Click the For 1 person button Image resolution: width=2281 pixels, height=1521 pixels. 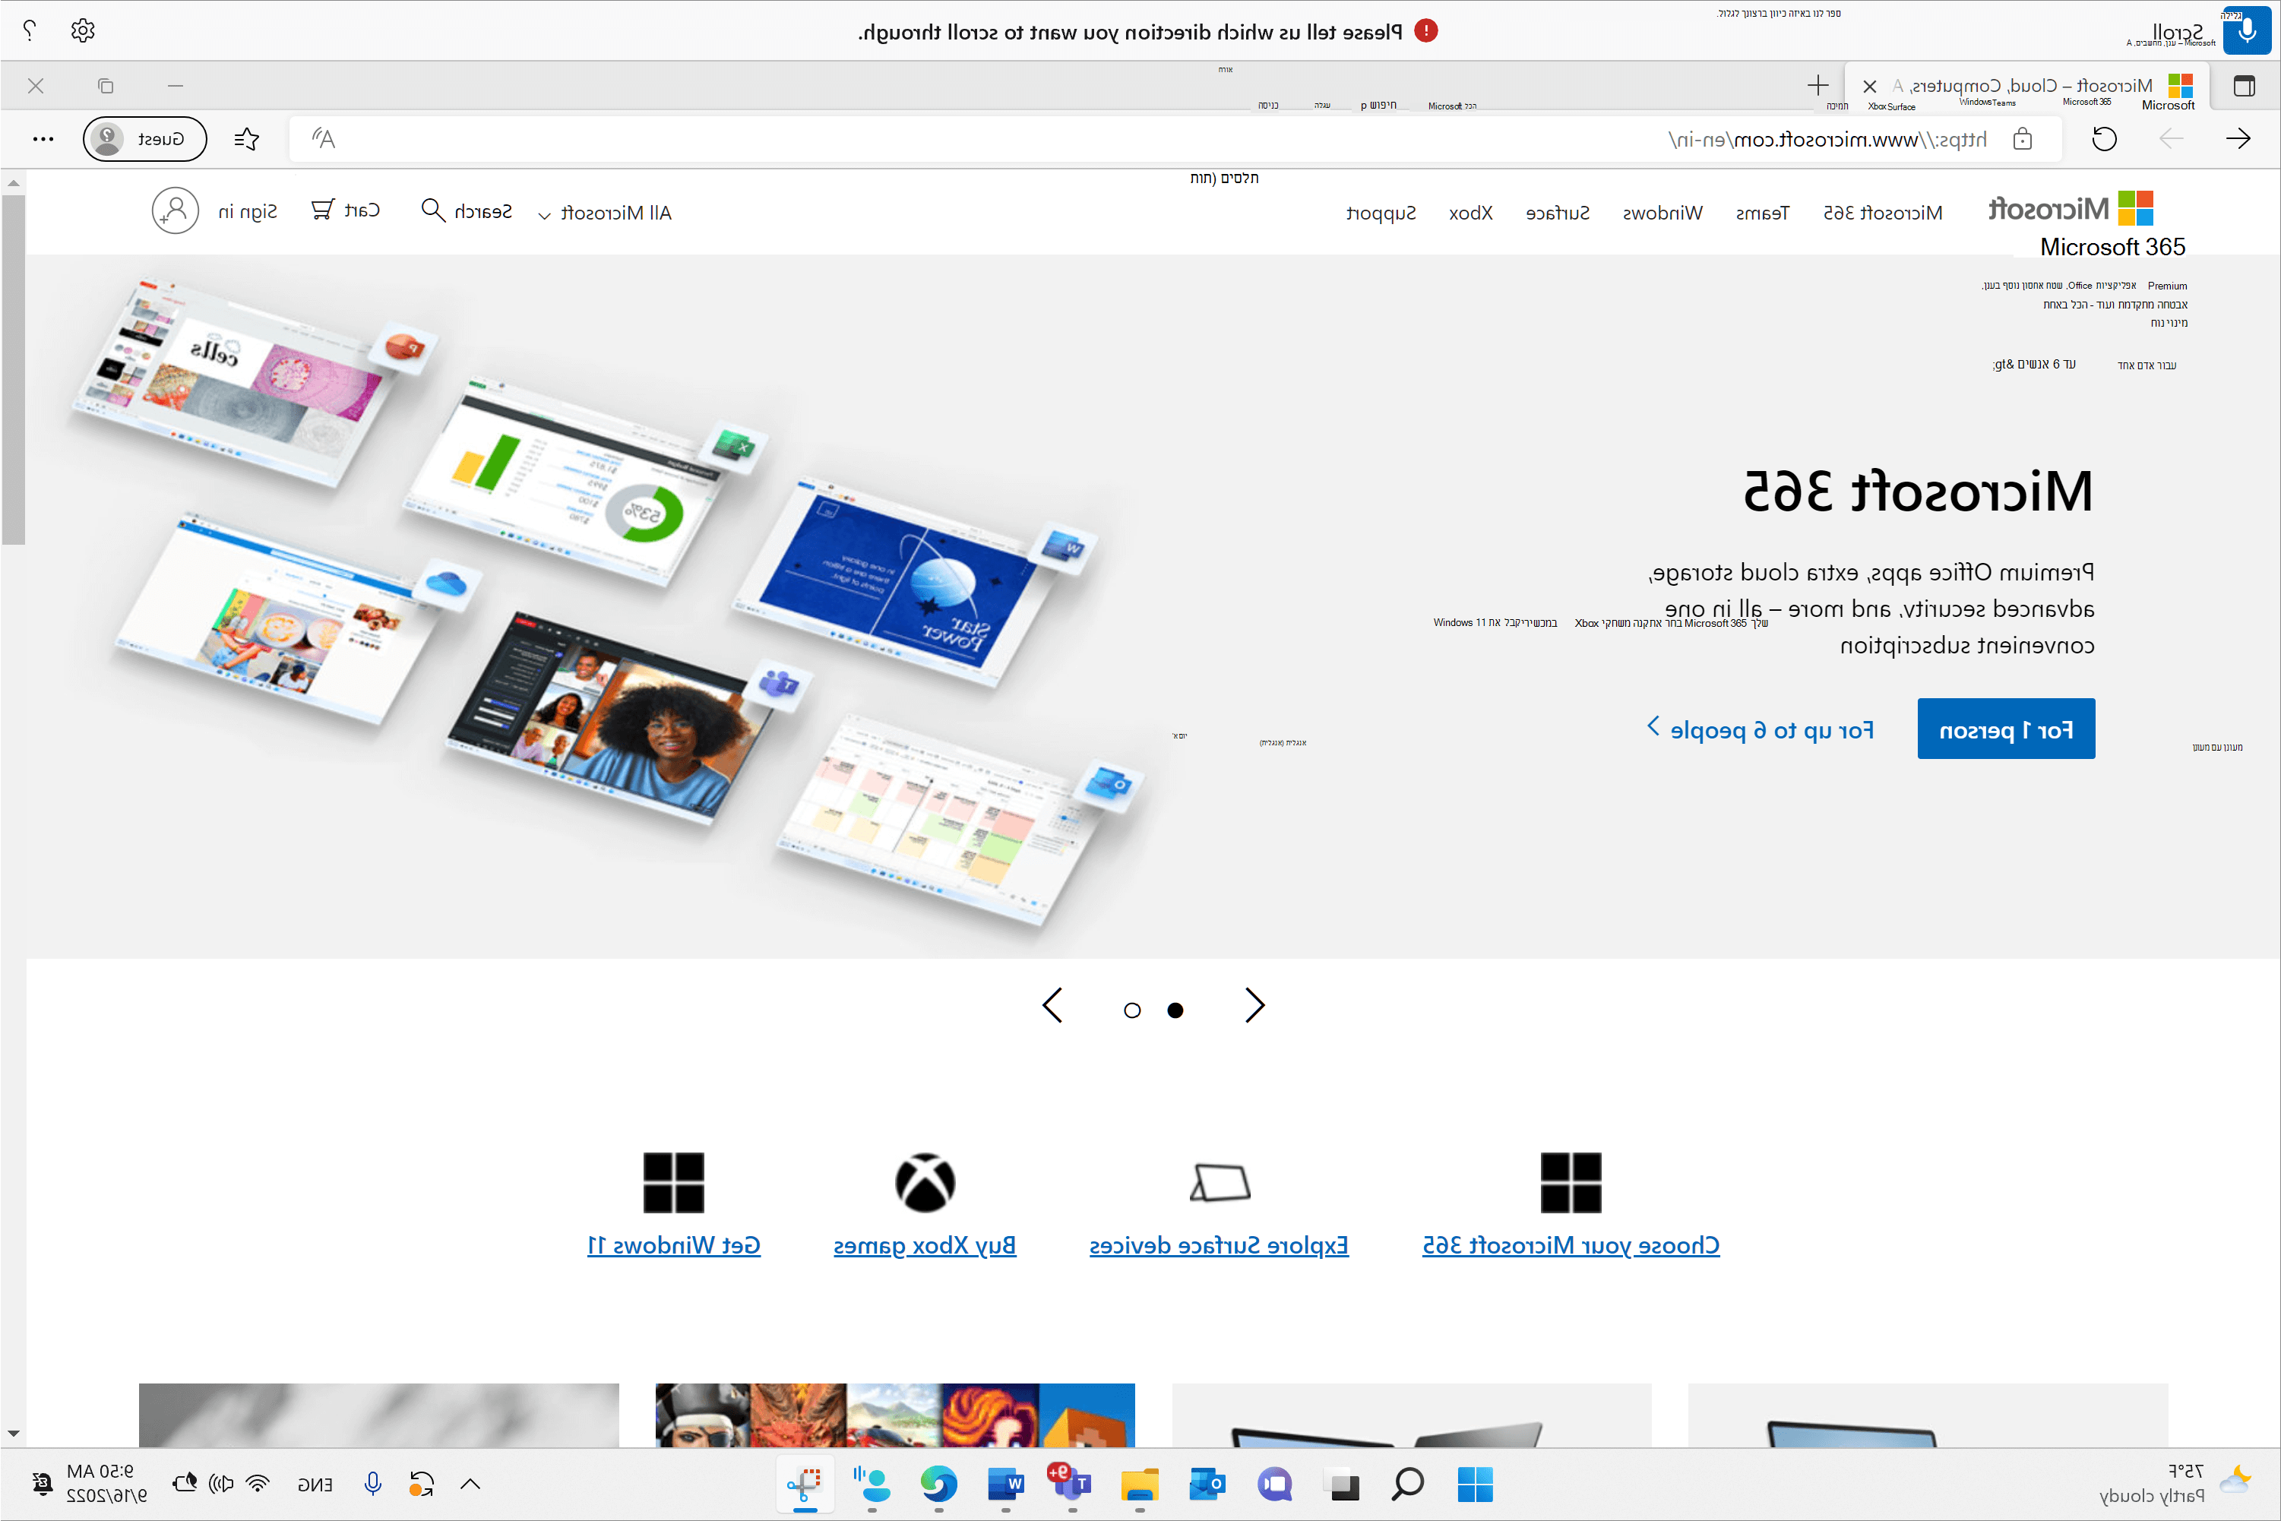click(x=2005, y=729)
